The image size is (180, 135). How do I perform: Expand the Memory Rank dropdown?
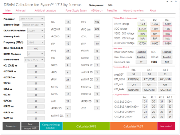[36, 36]
